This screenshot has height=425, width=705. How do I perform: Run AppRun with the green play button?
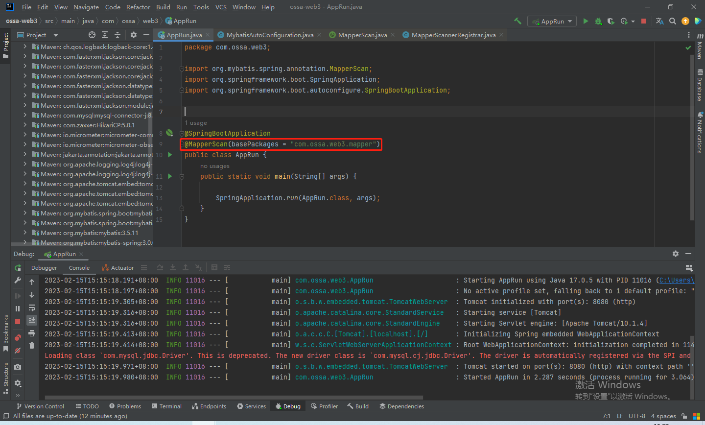tap(586, 21)
